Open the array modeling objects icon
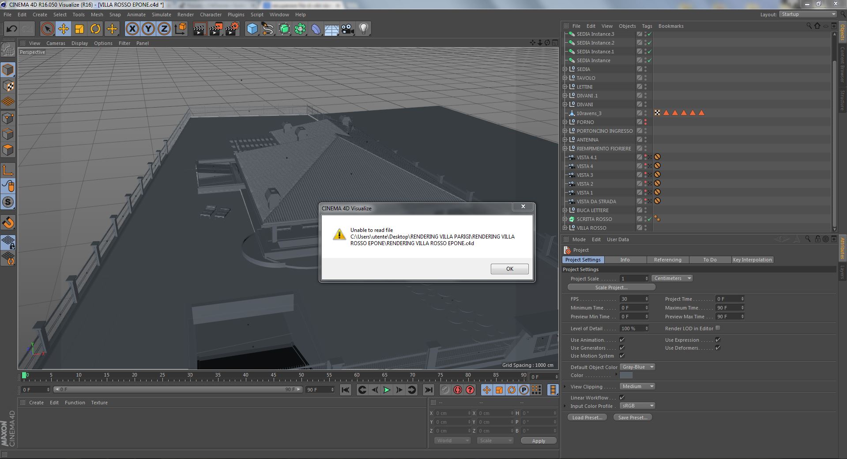Image resolution: width=847 pixels, height=459 pixels. (300, 29)
